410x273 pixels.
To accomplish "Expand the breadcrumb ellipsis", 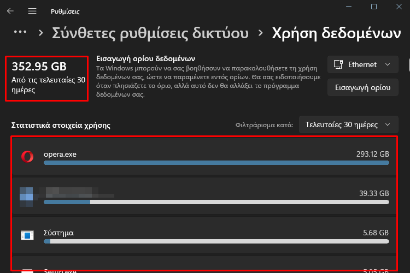I will click(20, 32).
